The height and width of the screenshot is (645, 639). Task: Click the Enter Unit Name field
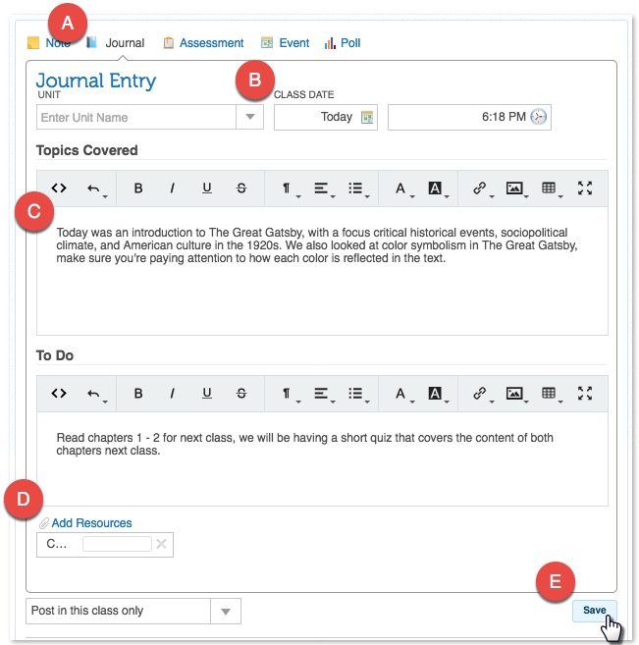click(135, 118)
